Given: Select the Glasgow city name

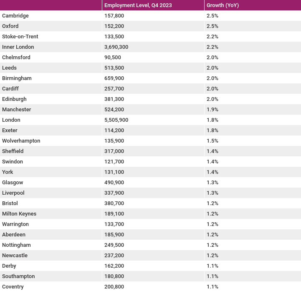Looking at the screenshot, I should pos(13,183).
